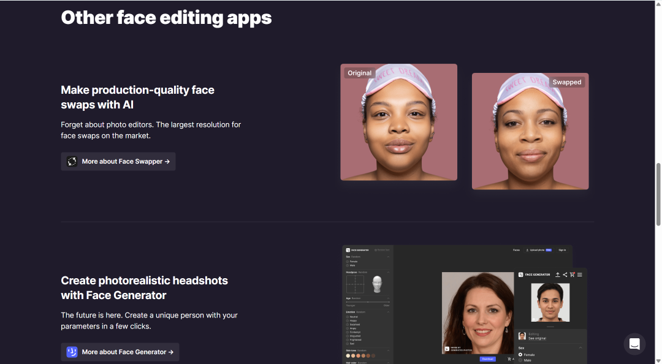This screenshot has height=364, width=662.
Task: Select the Frightened emotion radio button
Action: coord(347,340)
